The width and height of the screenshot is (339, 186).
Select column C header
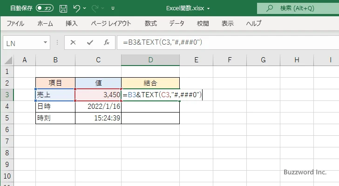[98, 60]
